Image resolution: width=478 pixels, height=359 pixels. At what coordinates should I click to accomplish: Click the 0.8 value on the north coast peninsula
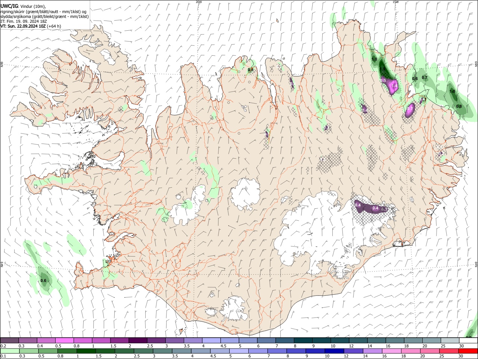point(251,69)
